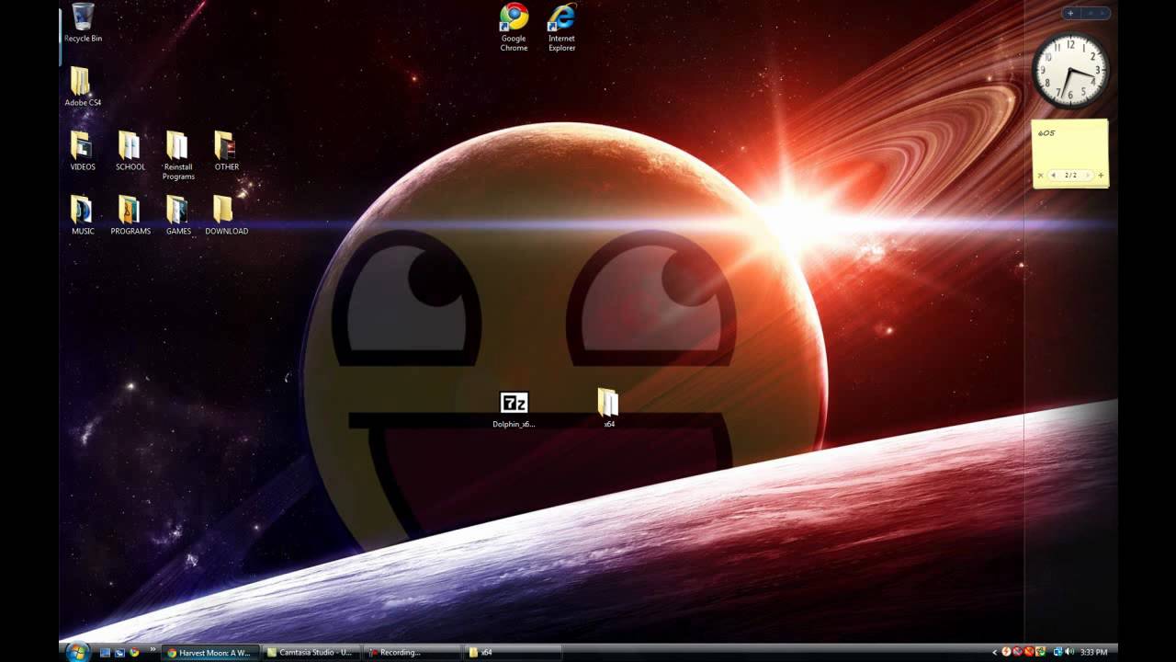Show hidden system tray icons arrow
The height and width of the screenshot is (662, 1176).
coord(994,652)
